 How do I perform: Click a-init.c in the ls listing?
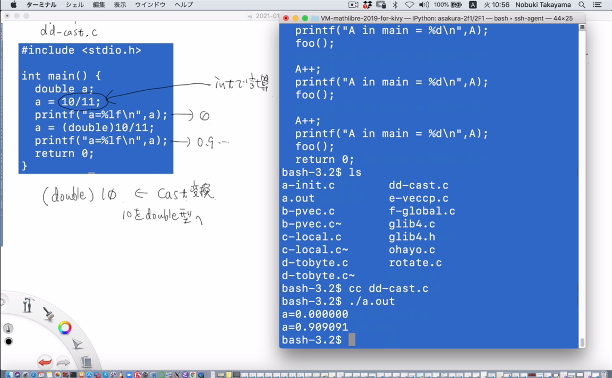click(308, 185)
